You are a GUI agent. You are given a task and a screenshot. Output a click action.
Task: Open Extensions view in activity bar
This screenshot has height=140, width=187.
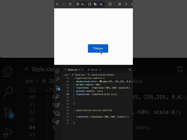pos(58,105)
